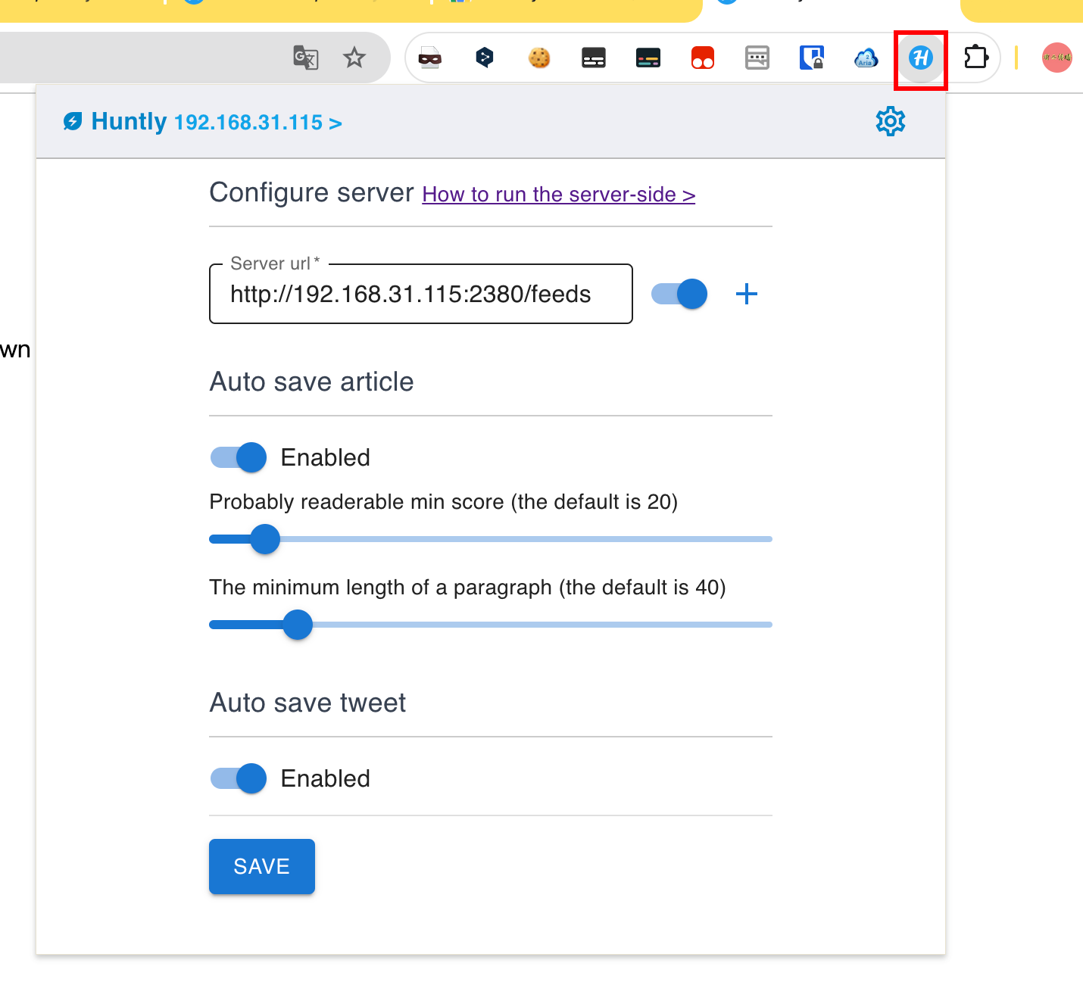1083x1007 pixels.
Task: Click inside the Server url input field
Action: point(421,294)
